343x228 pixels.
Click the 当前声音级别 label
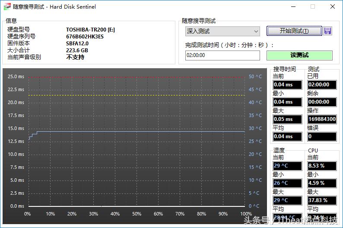[24, 57]
